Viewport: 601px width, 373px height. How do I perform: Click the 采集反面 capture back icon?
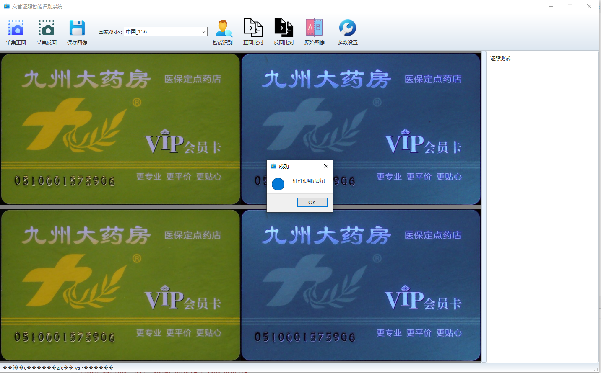click(47, 32)
